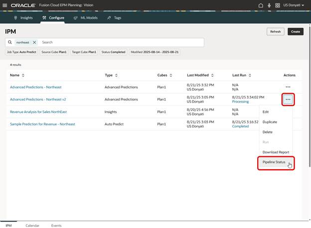
Task: Click actions ellipsis for Northeast v2 row
Action: click(x=288, y=99)
